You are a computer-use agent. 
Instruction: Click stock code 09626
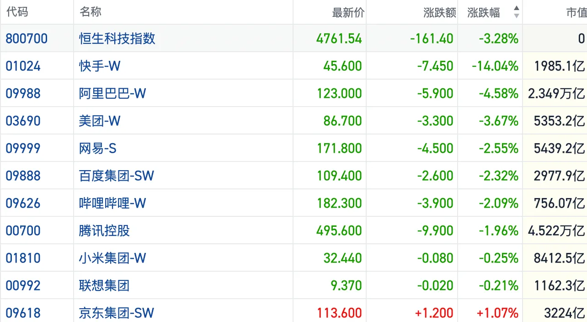point(23,203)
